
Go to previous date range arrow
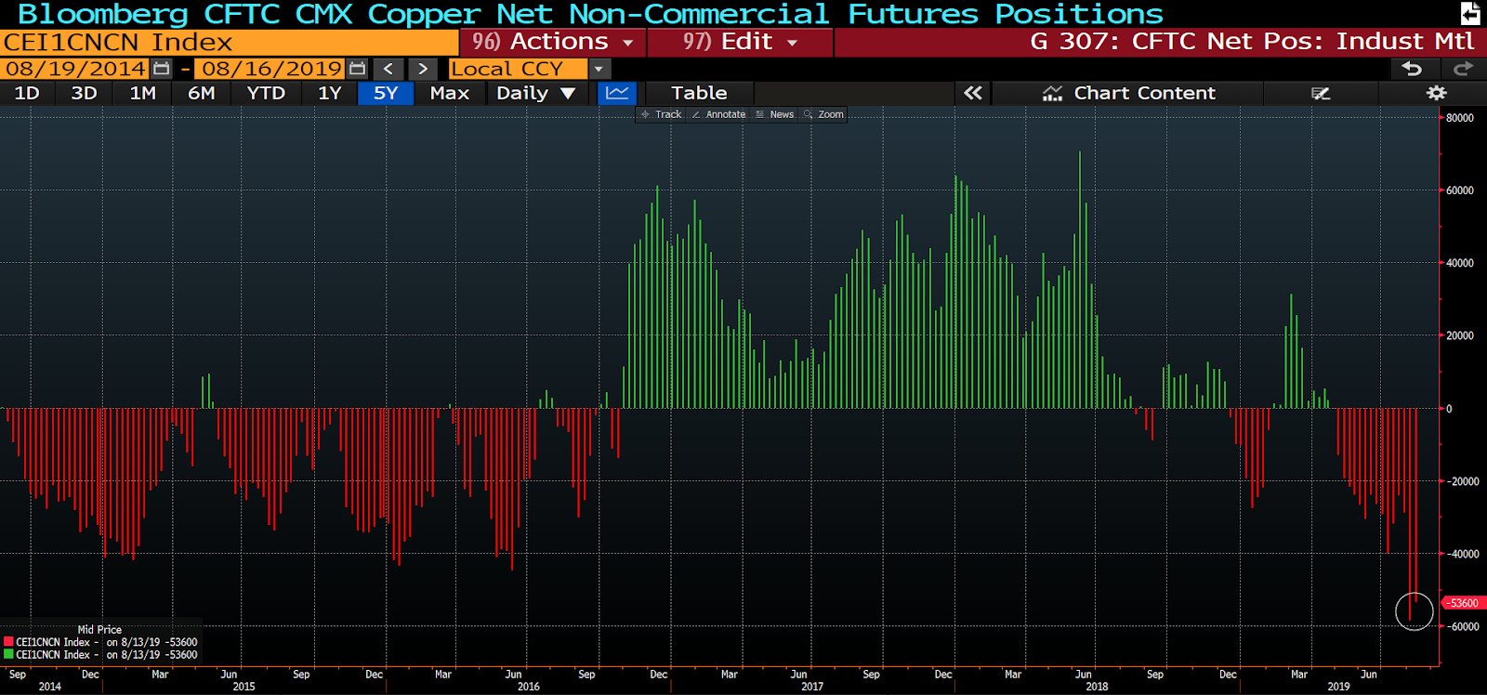pyautogui.click(x=388, y=69)
